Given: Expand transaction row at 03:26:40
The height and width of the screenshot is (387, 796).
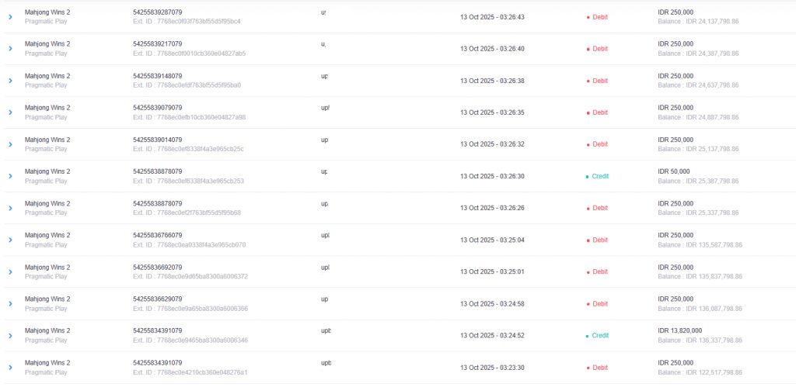Looking at the screenshot, I should pos(10,48).
